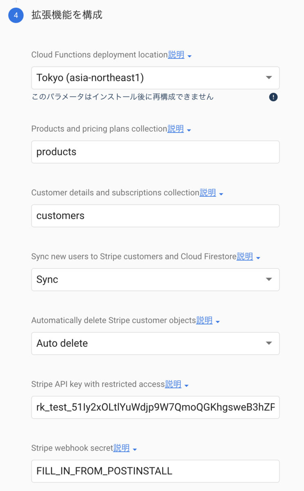This screenshot has width=304, height=491.
Task: Expand description arrow for Stripe API key
Action: pos(187,385)
